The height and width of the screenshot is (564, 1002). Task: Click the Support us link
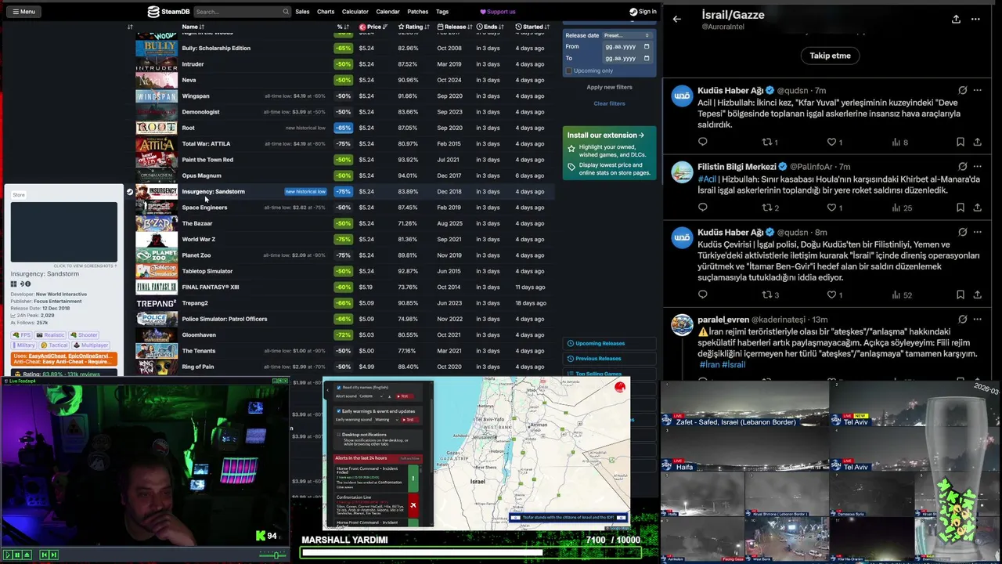(x=498, y=12)
